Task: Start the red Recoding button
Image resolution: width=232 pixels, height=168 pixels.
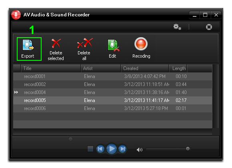Action: click(141, 44)
